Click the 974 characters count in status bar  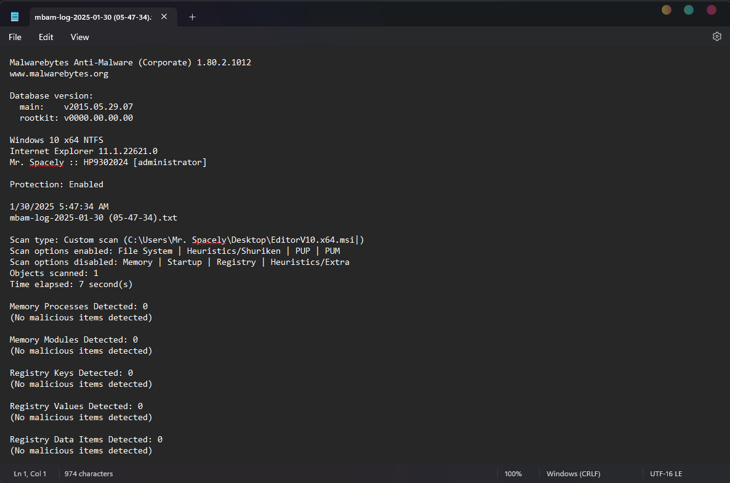(89, 474)
